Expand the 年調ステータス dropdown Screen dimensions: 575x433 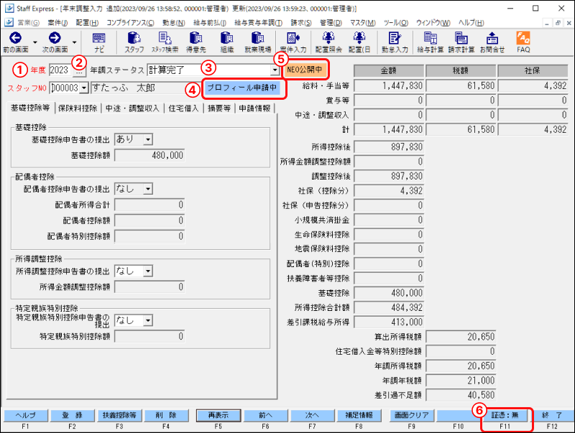(275, 71)
